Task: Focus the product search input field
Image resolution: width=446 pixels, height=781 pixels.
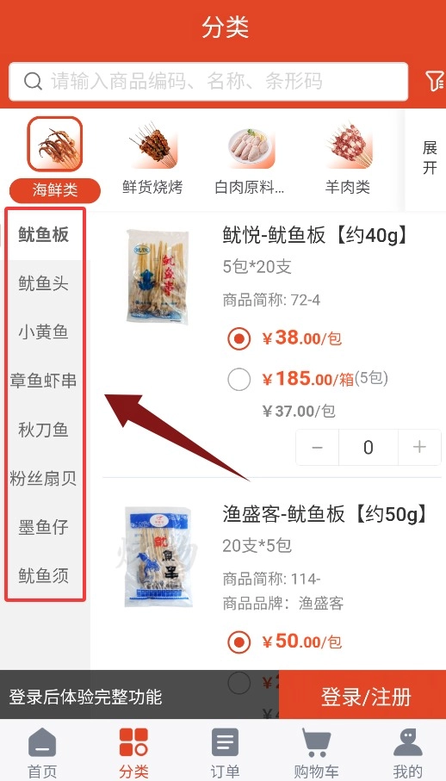Action: click(208, 81)
